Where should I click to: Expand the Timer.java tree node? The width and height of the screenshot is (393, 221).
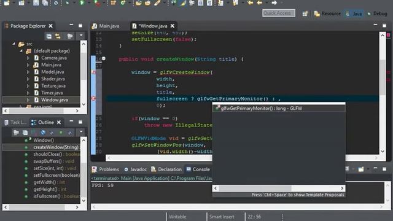28,93
